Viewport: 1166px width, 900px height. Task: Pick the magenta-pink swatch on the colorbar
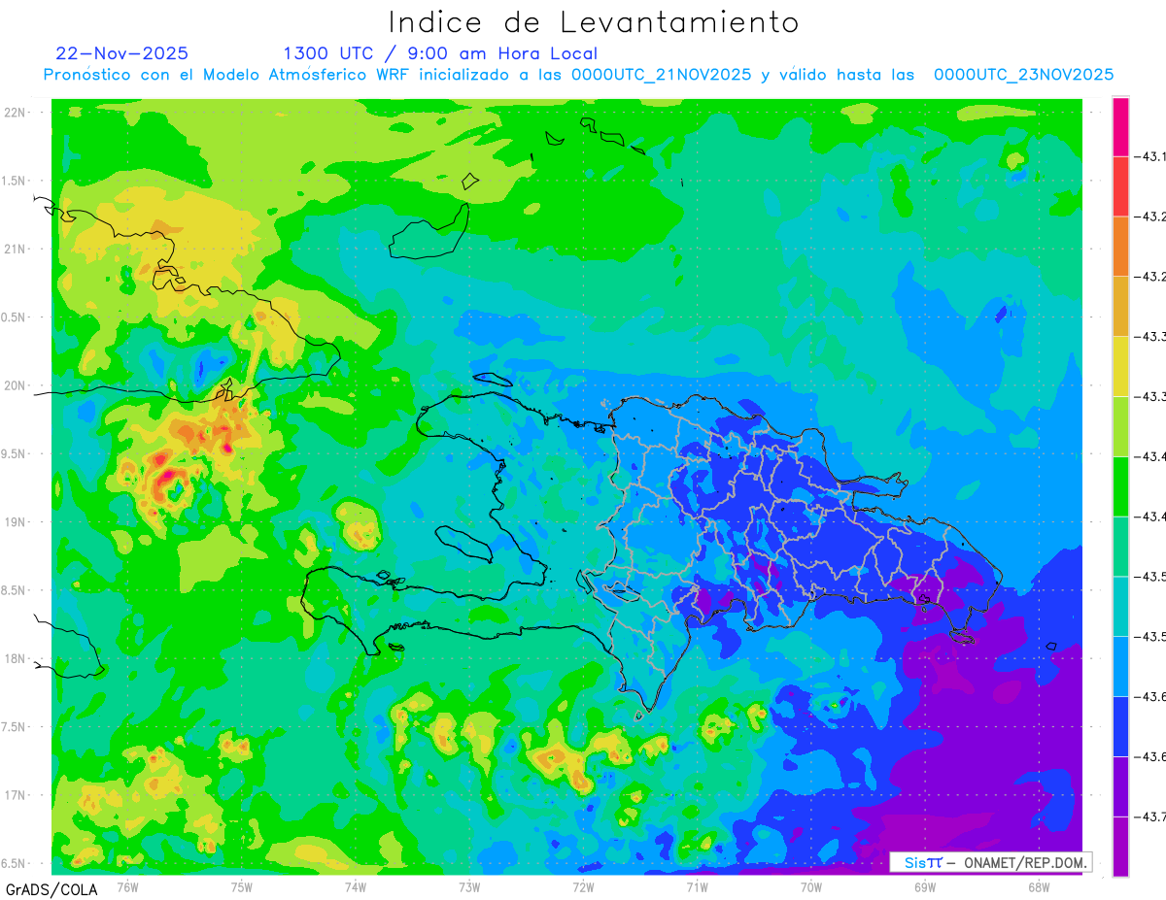click(1120, 126)
